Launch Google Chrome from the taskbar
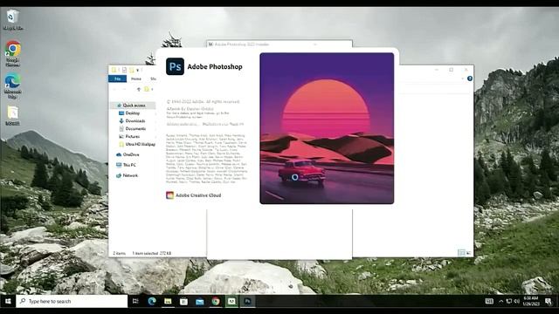Screen dimensions: 559x314 pyautogui.click(x=216, y=301)
